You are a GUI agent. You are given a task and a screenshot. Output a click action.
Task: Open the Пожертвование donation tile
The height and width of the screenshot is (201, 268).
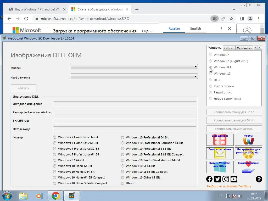[248, 167]
